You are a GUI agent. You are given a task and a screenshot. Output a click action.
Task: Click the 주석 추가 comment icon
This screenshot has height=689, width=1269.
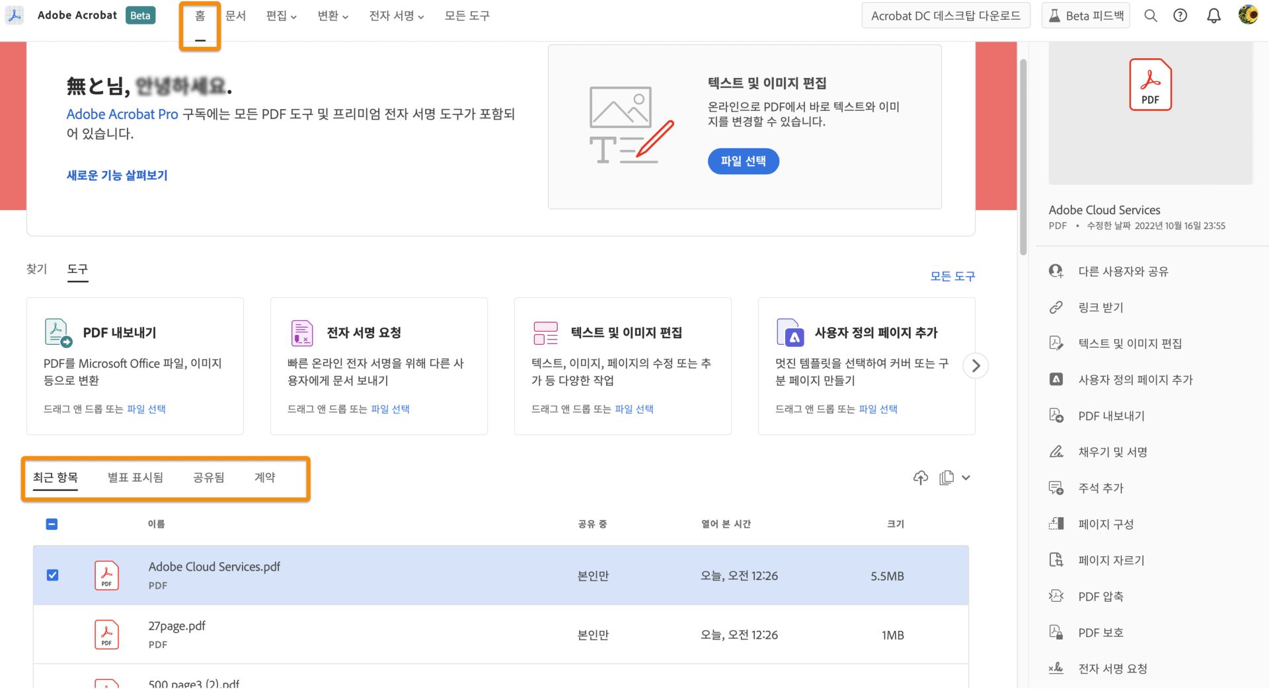[1056, 488]
